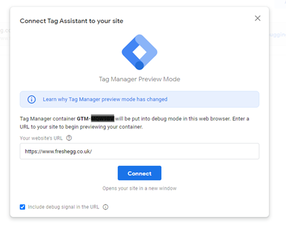The width and height of the screenshot is (286, 226).
Task: Click the Connect button
Action: 140,173
